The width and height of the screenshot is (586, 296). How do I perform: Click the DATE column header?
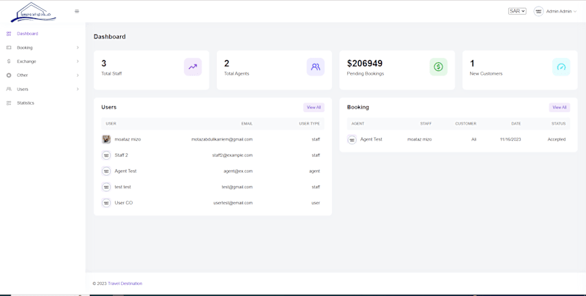click(516, 124)
